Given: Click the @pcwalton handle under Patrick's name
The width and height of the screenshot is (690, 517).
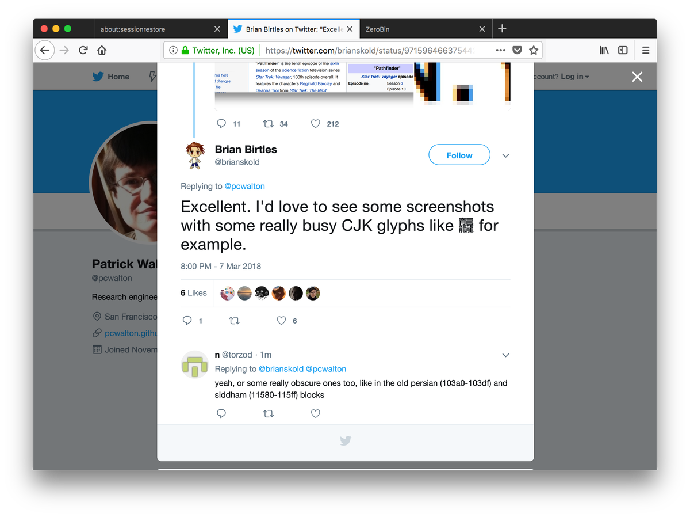Looking at the screenshot, I should [x=112, y=279].
